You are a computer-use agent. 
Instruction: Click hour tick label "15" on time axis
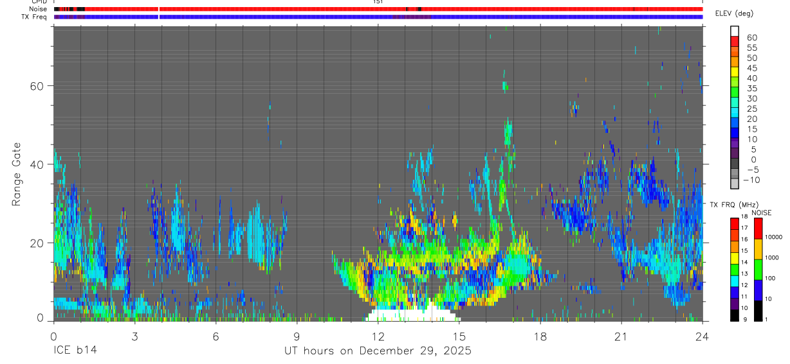click(459, 336)
